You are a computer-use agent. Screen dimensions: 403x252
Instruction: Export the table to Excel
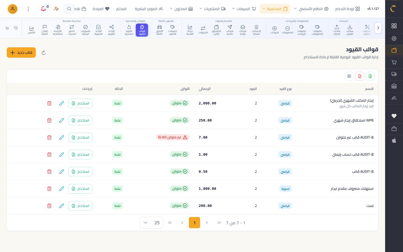(370, 76)
